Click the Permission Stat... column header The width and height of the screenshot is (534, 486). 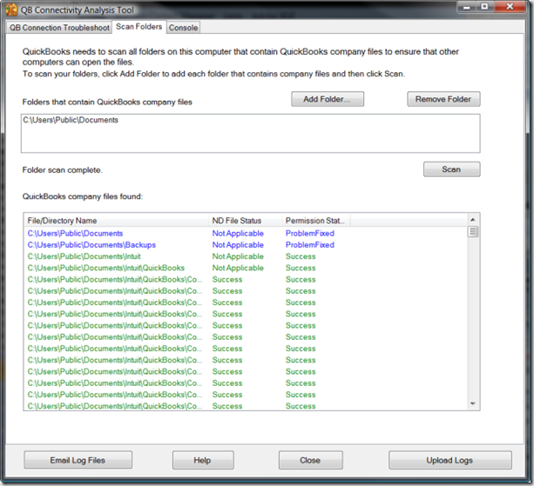point(316,221)
